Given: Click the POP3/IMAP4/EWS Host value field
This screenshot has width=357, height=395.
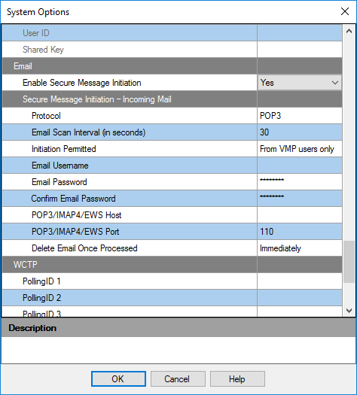Looking at the screenshot, I should click(x=300, y=215).
